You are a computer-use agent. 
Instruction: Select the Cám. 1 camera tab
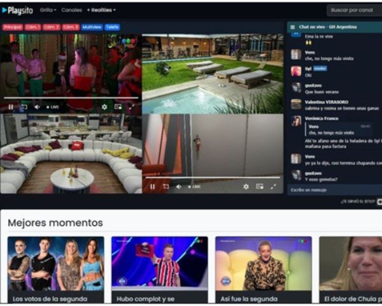click(x=32, y=27)
